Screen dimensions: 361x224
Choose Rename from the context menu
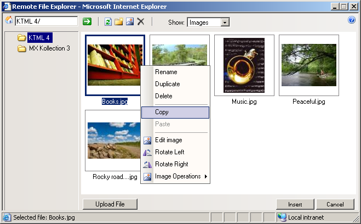click(x=175, y=72)
